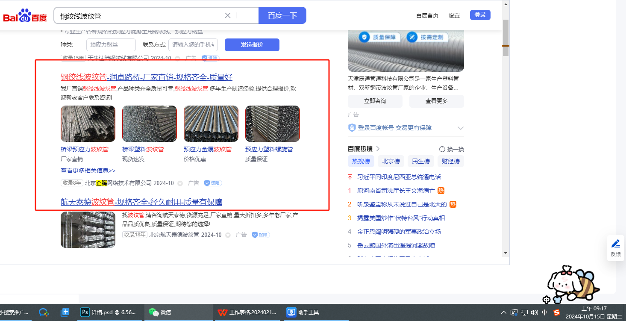Open 钢绞线波纹管-润卓路桥 result title
The image size is (626, 321).
147,77
